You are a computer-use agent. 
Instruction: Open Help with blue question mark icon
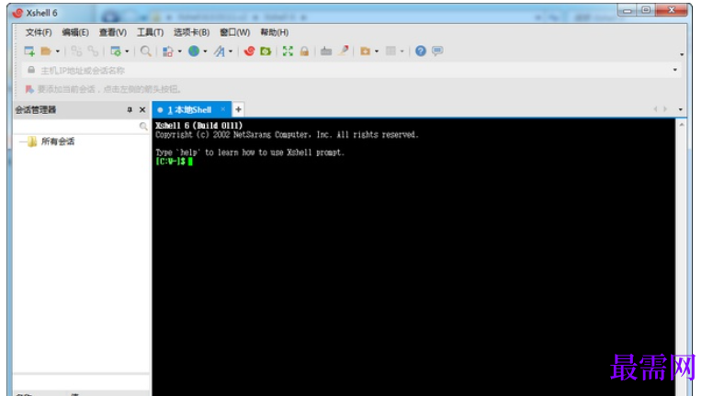(x=421, y=51)
